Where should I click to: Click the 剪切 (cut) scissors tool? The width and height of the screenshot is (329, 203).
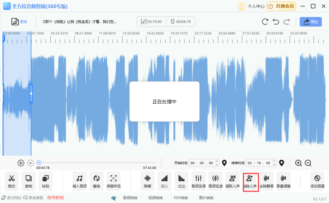pos(12,181)
